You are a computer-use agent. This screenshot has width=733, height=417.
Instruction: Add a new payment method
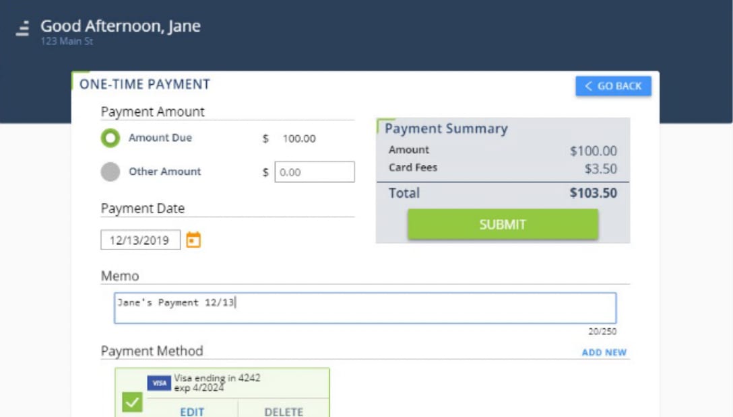[x=604, y=352]
